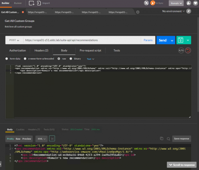Screen dimensions: 199x170
Task: Search within the response body
Action: pyautogui.click(x=168, y=139)
